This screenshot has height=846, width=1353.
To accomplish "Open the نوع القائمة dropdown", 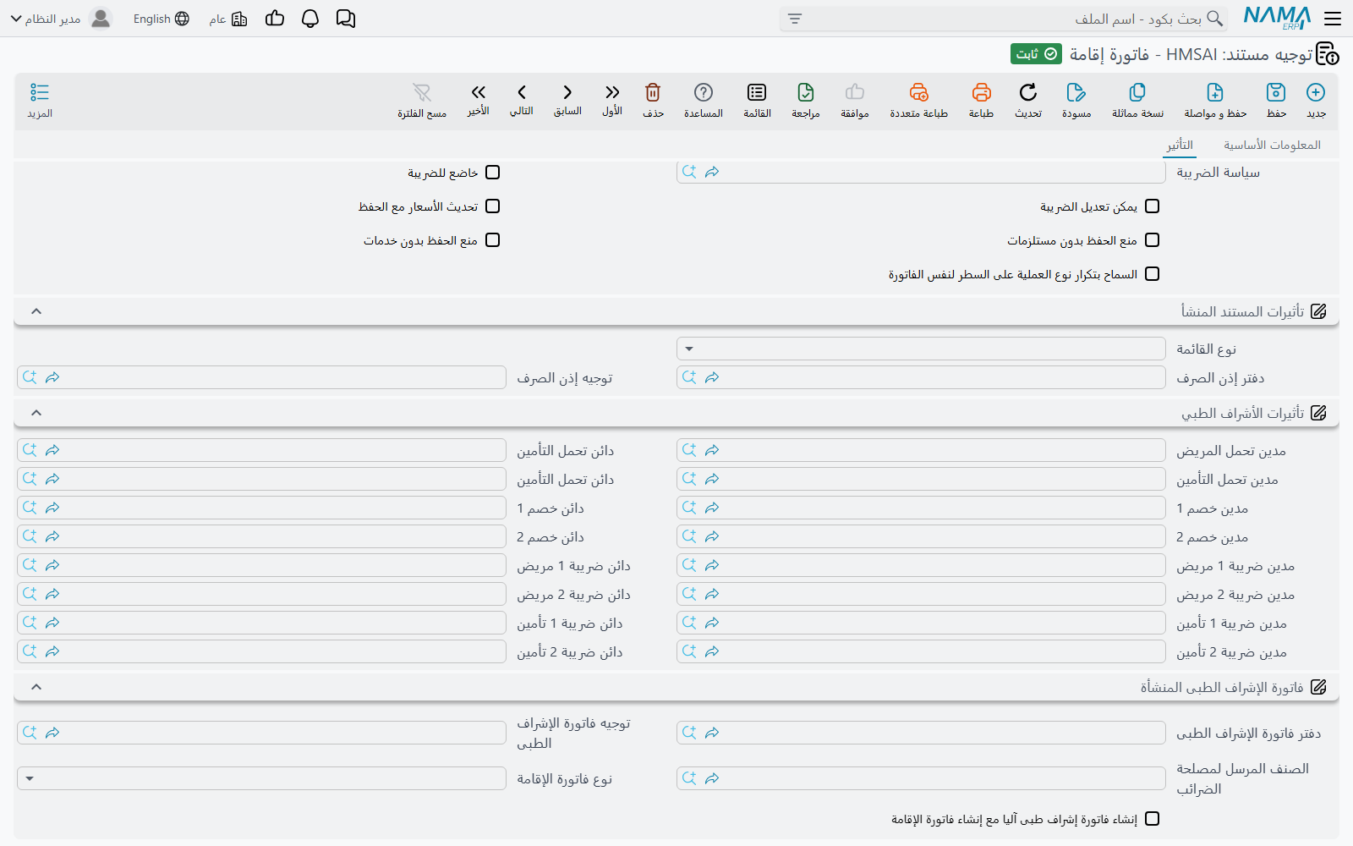I will (921, 349).
